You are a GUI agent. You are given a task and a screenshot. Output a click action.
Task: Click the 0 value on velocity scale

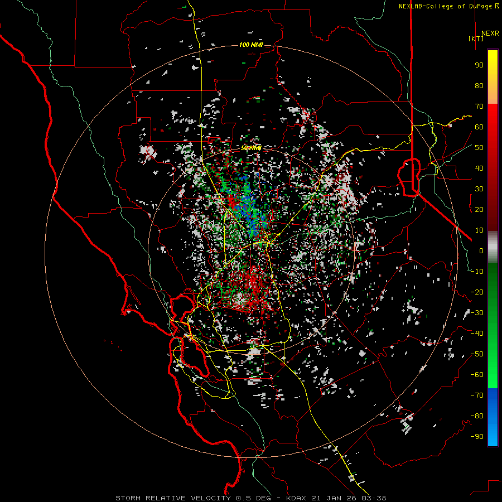481,250
